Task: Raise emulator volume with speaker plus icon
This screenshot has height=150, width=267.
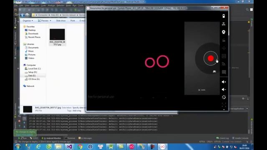Action: [224, 82]
